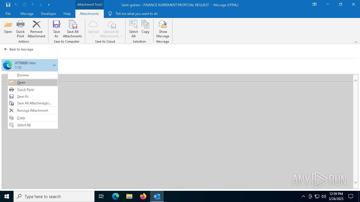The width and height of the screenshot is (360, 202).
Task: Open Customize Quick Access Toolbar dropdown
Action: 49,5
